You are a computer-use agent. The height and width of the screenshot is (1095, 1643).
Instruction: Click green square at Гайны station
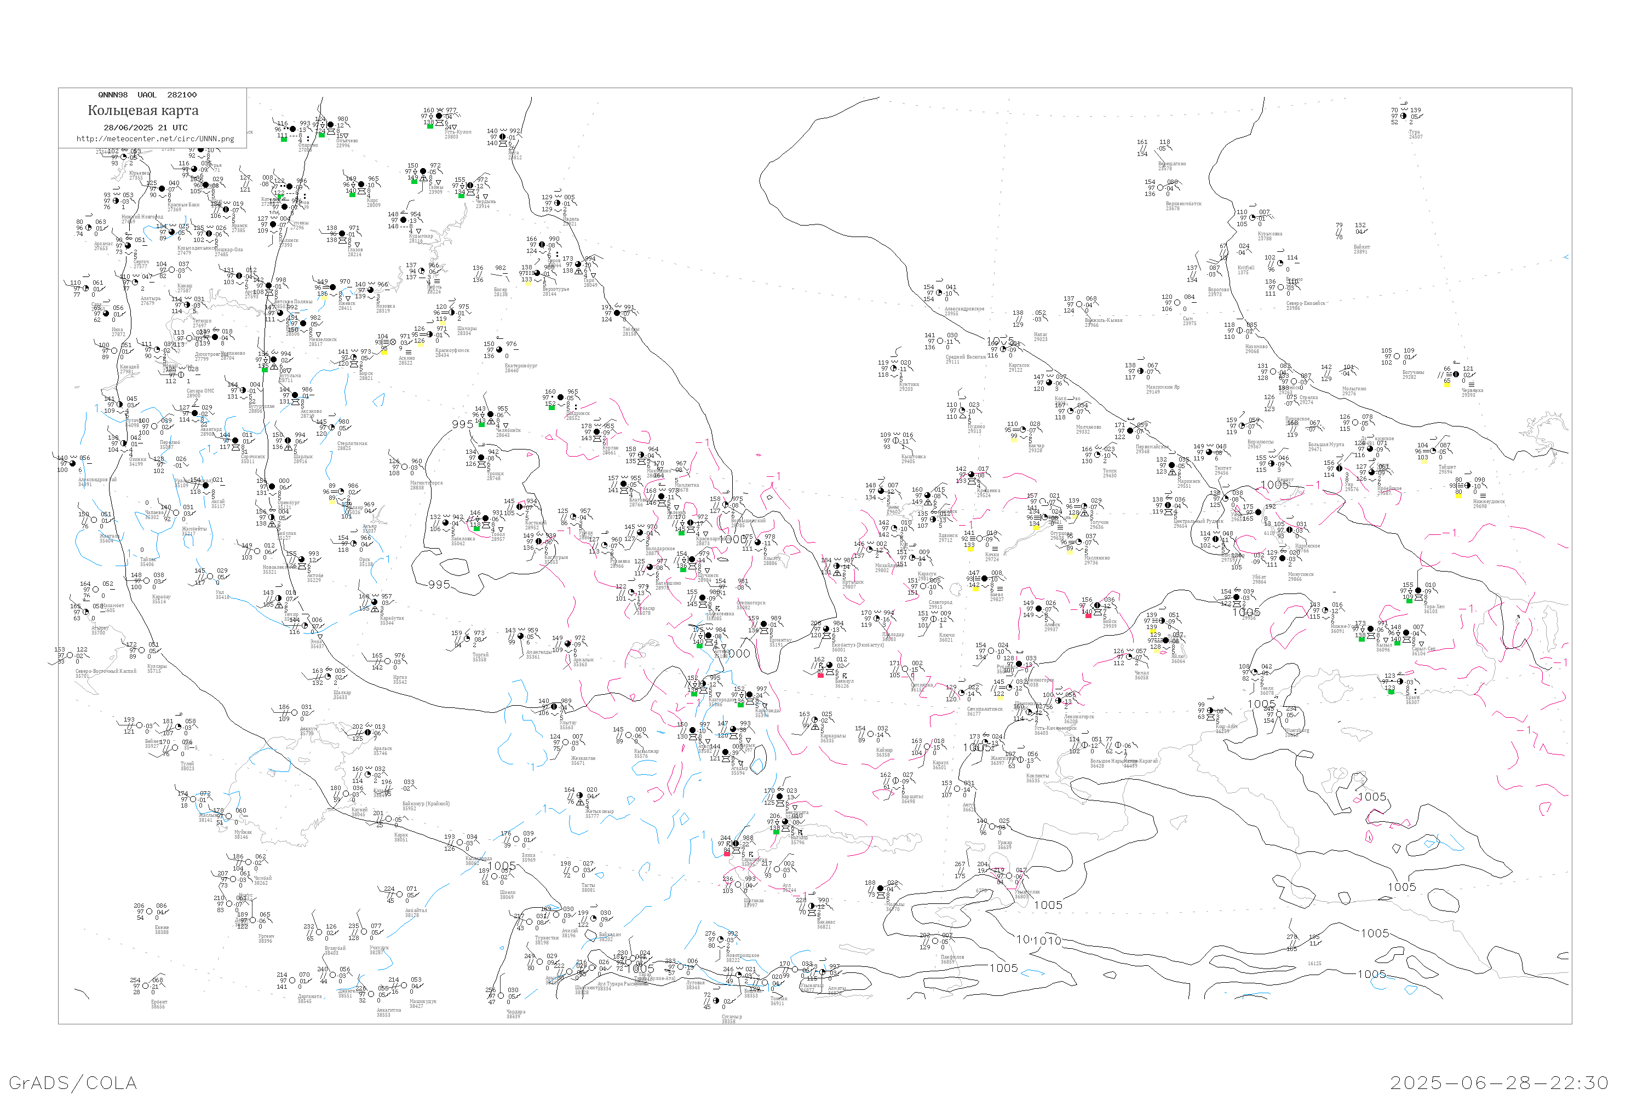click(413, 182)
